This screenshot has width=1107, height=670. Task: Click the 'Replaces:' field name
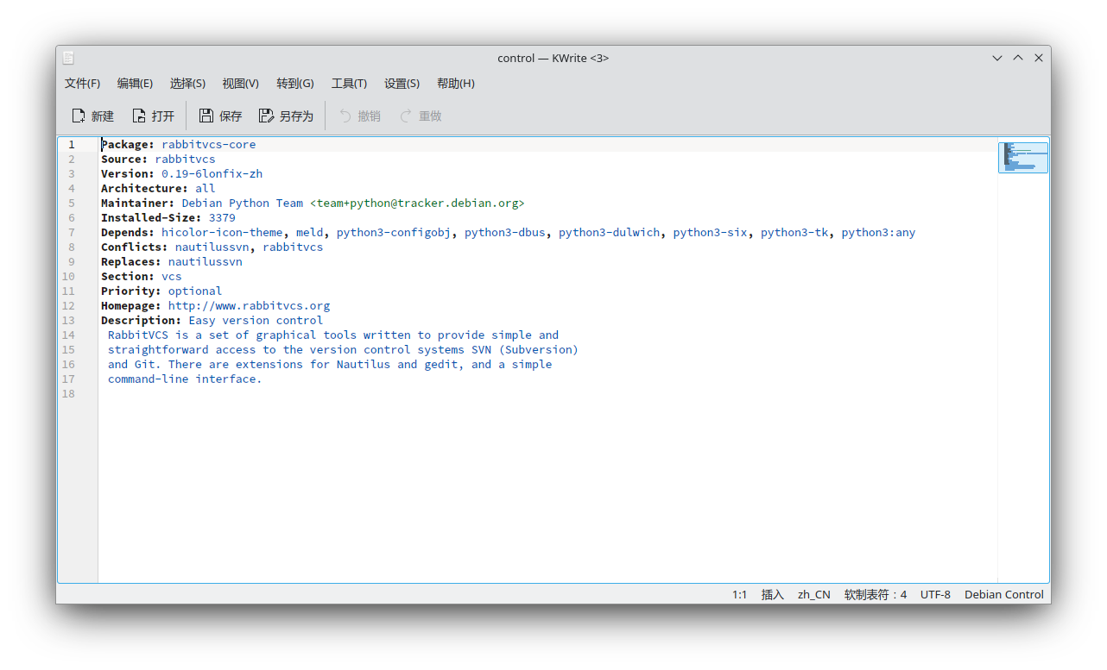click(x=131, y=262)
